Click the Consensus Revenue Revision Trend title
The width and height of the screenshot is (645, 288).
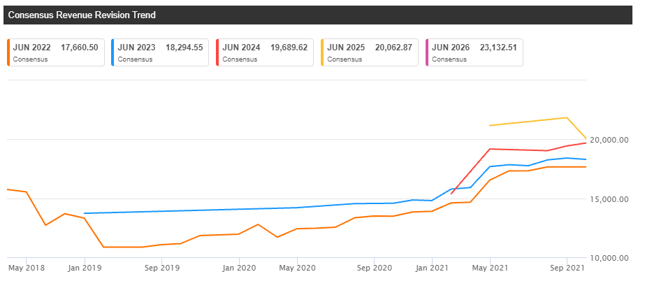[x=82, y=15]
